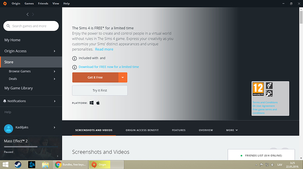
Task: Switch to the Overview tab
Action: point(206,130)
